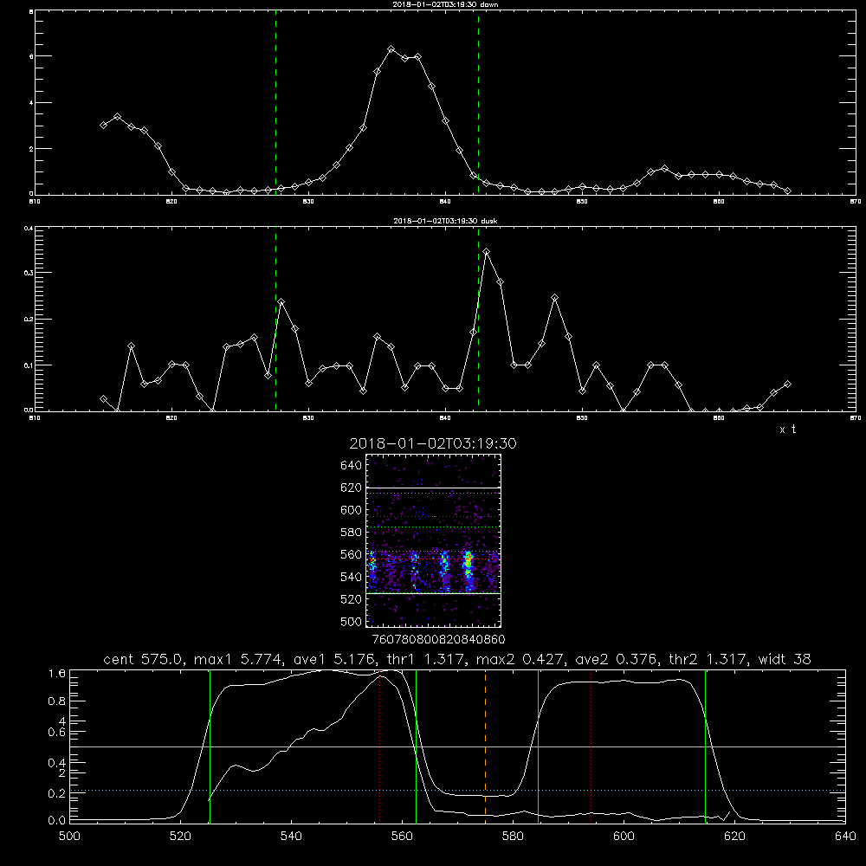
Task: Click the spectrogram color image
Action: pyautogui.click(x=433, y=540)
